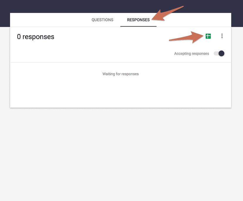Screen dimensions: 243x201
Task: Click the more actions icon beside Sheets icon
Action: [x=222, y=36]
